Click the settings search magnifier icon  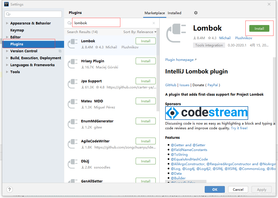[8, 14]
